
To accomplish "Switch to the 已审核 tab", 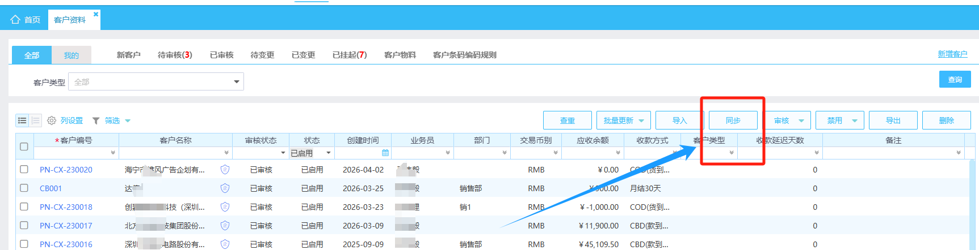I will click(222, 55).
